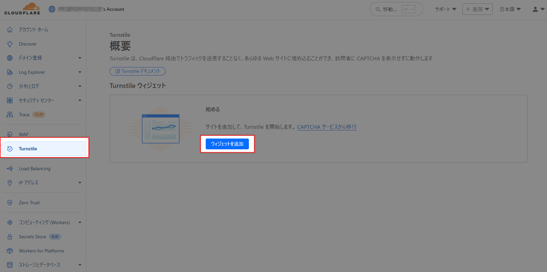Click the Workers コンピューティング diamond icon

tap(10, 222)
